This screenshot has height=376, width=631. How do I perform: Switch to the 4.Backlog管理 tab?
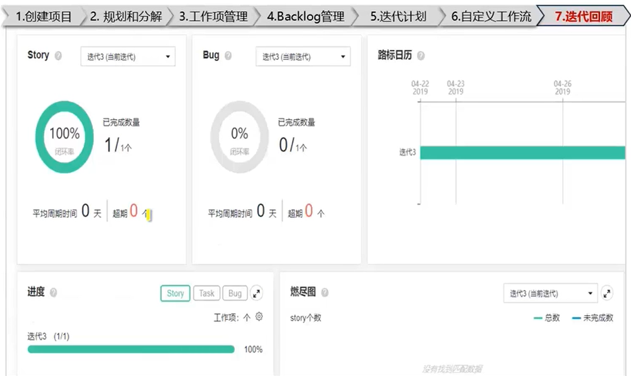(305, 16)
